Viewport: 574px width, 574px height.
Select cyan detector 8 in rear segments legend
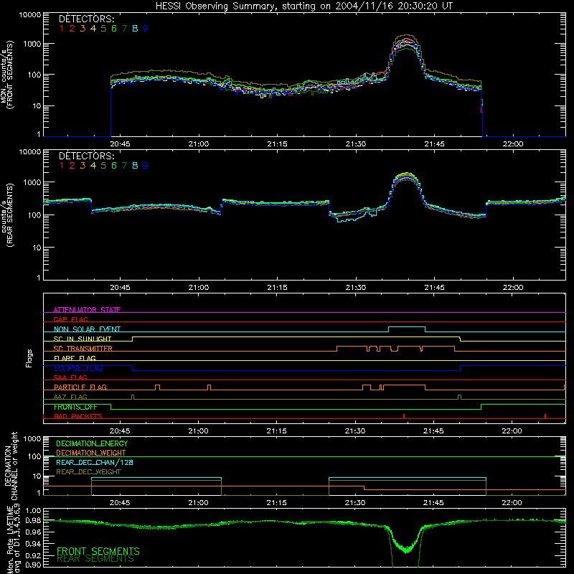[x=135, y=166]
